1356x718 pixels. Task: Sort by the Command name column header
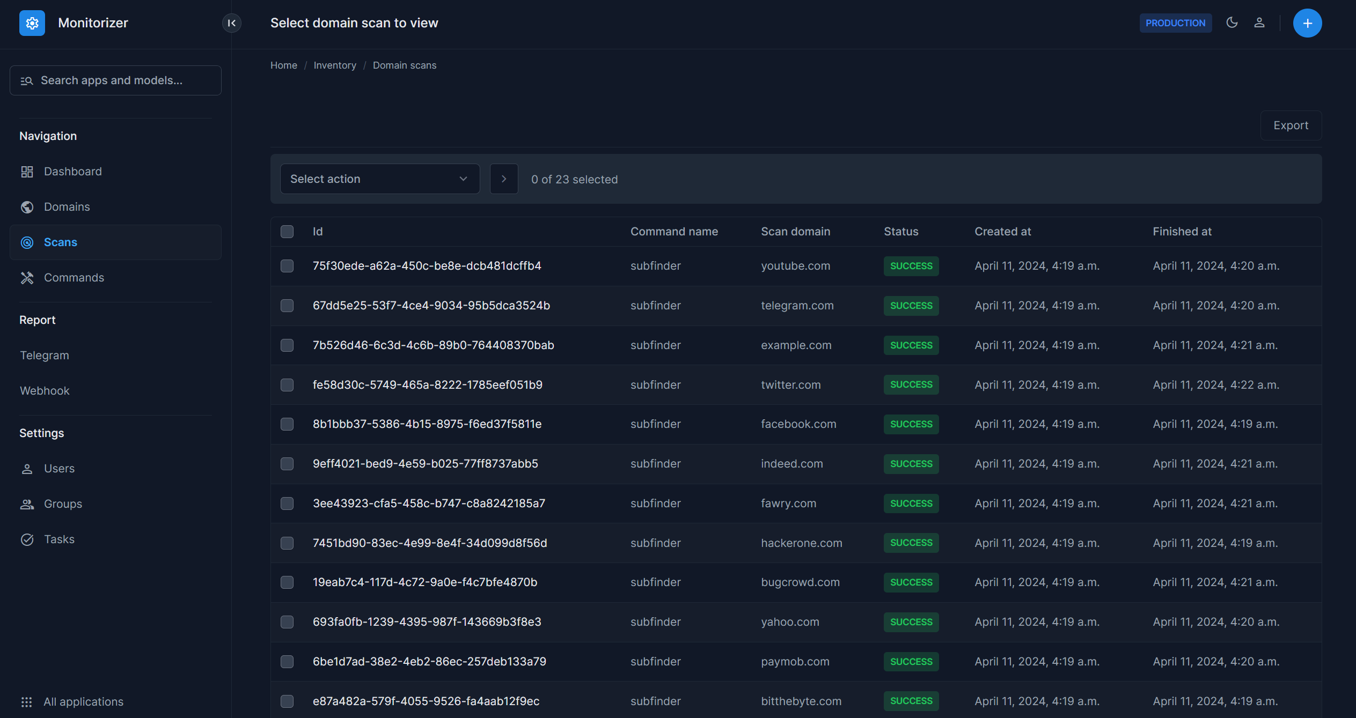click(674, 232)
